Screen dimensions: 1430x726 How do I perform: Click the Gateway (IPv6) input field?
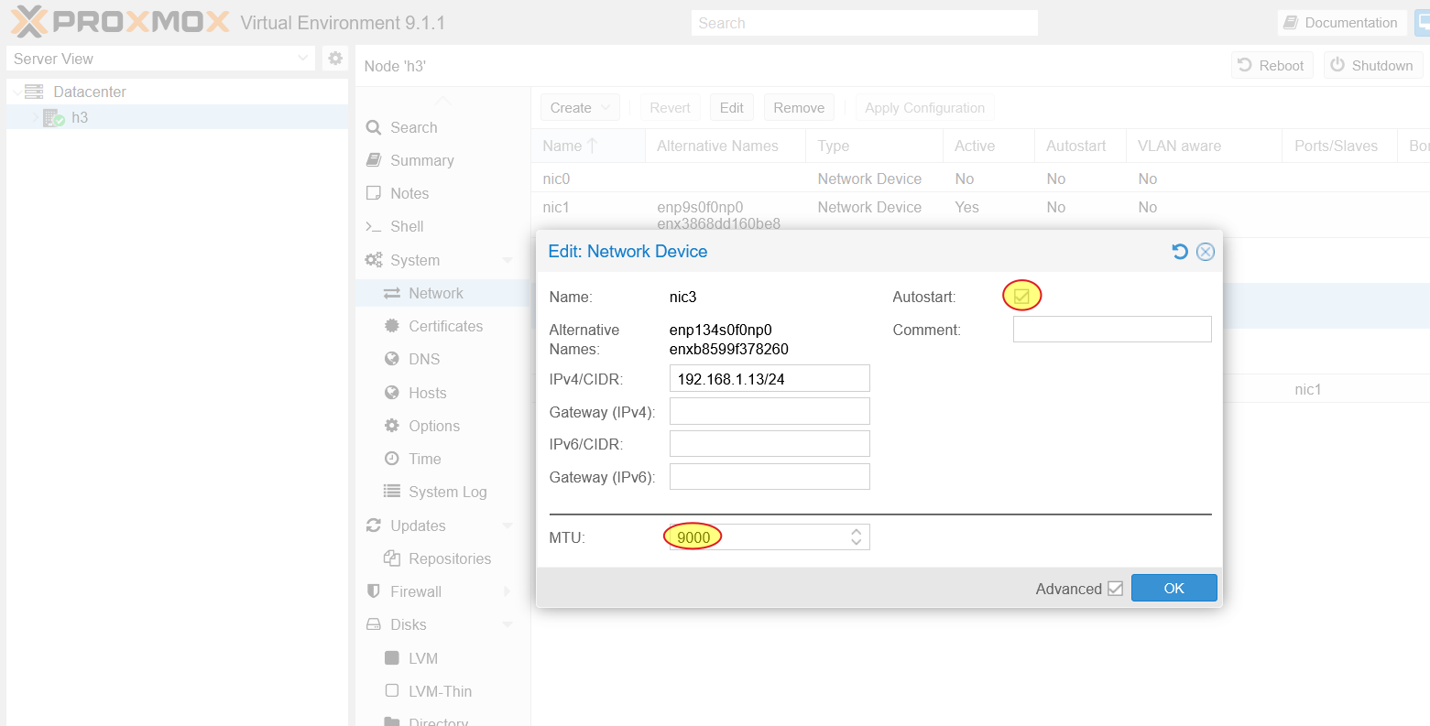(770, 477)
